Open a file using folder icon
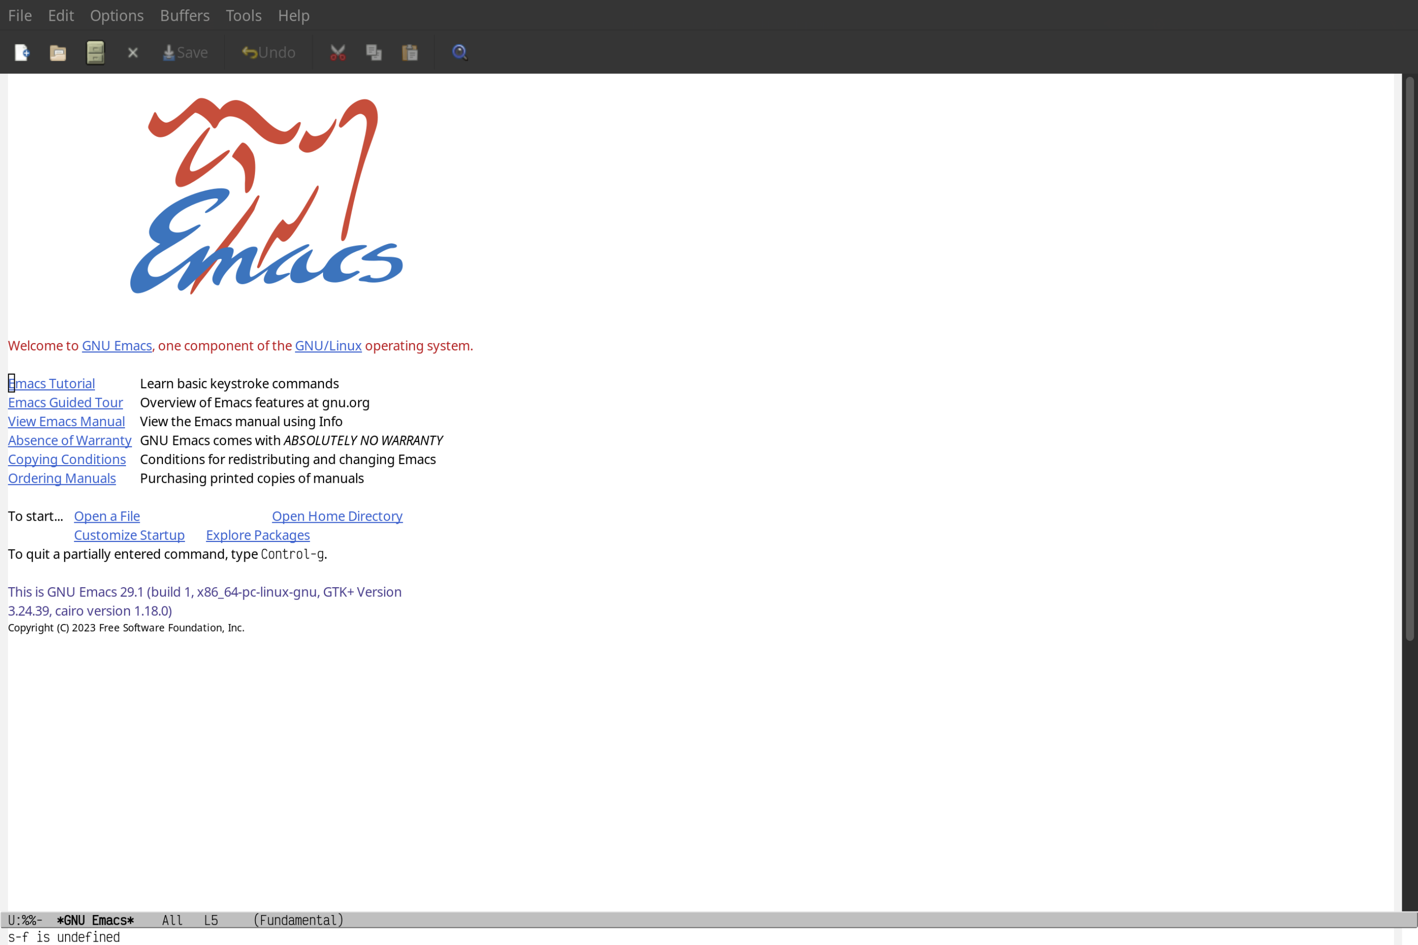Viewport: 1418px width, 945px height. pos(58,52)
